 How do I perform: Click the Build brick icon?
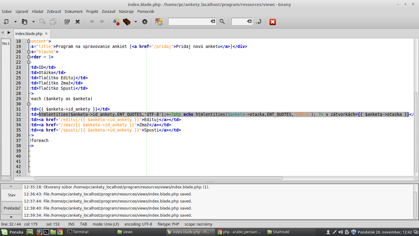pyautogui.click(x=127, y=22)
